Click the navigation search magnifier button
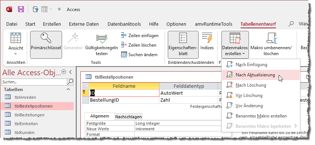This screenshot has height=145, width=315. coord(70,82)
